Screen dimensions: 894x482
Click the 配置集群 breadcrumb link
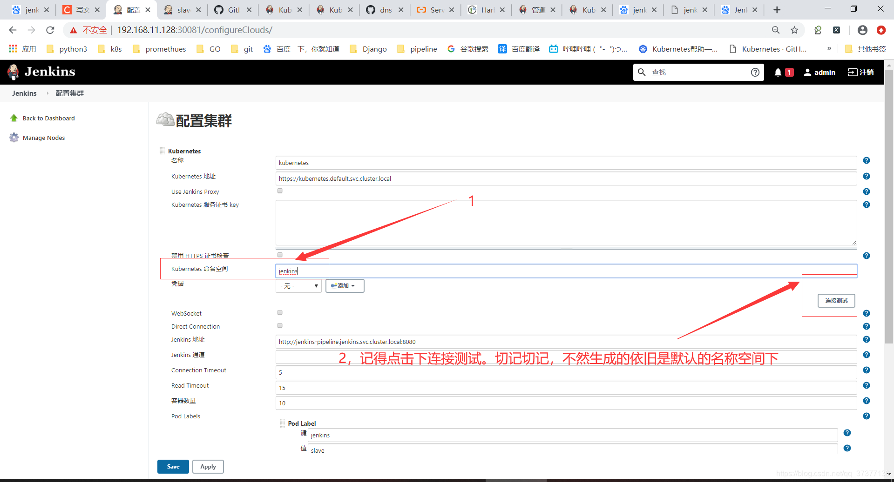[70, 93]
